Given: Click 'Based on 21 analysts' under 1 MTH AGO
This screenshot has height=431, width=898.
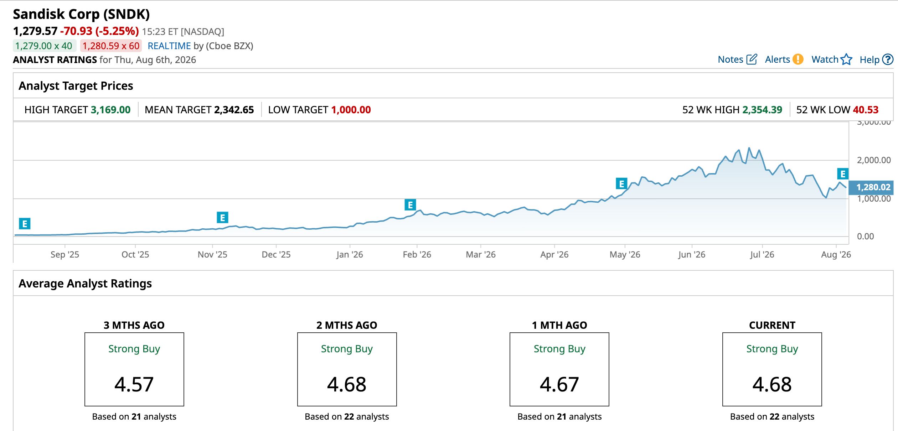Looking at the screenshot, I should 559,417.
